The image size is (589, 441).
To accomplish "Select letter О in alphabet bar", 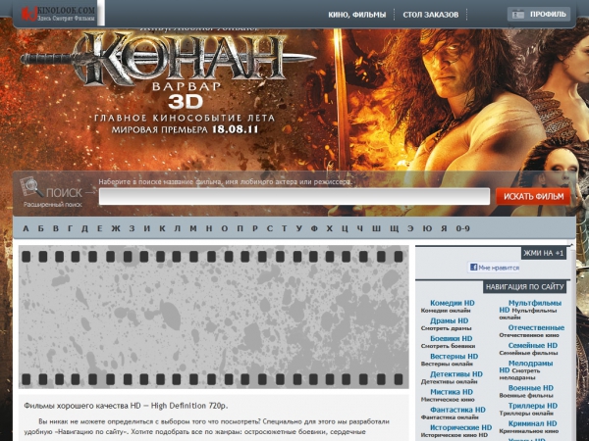I will click(x=224, y=228).
